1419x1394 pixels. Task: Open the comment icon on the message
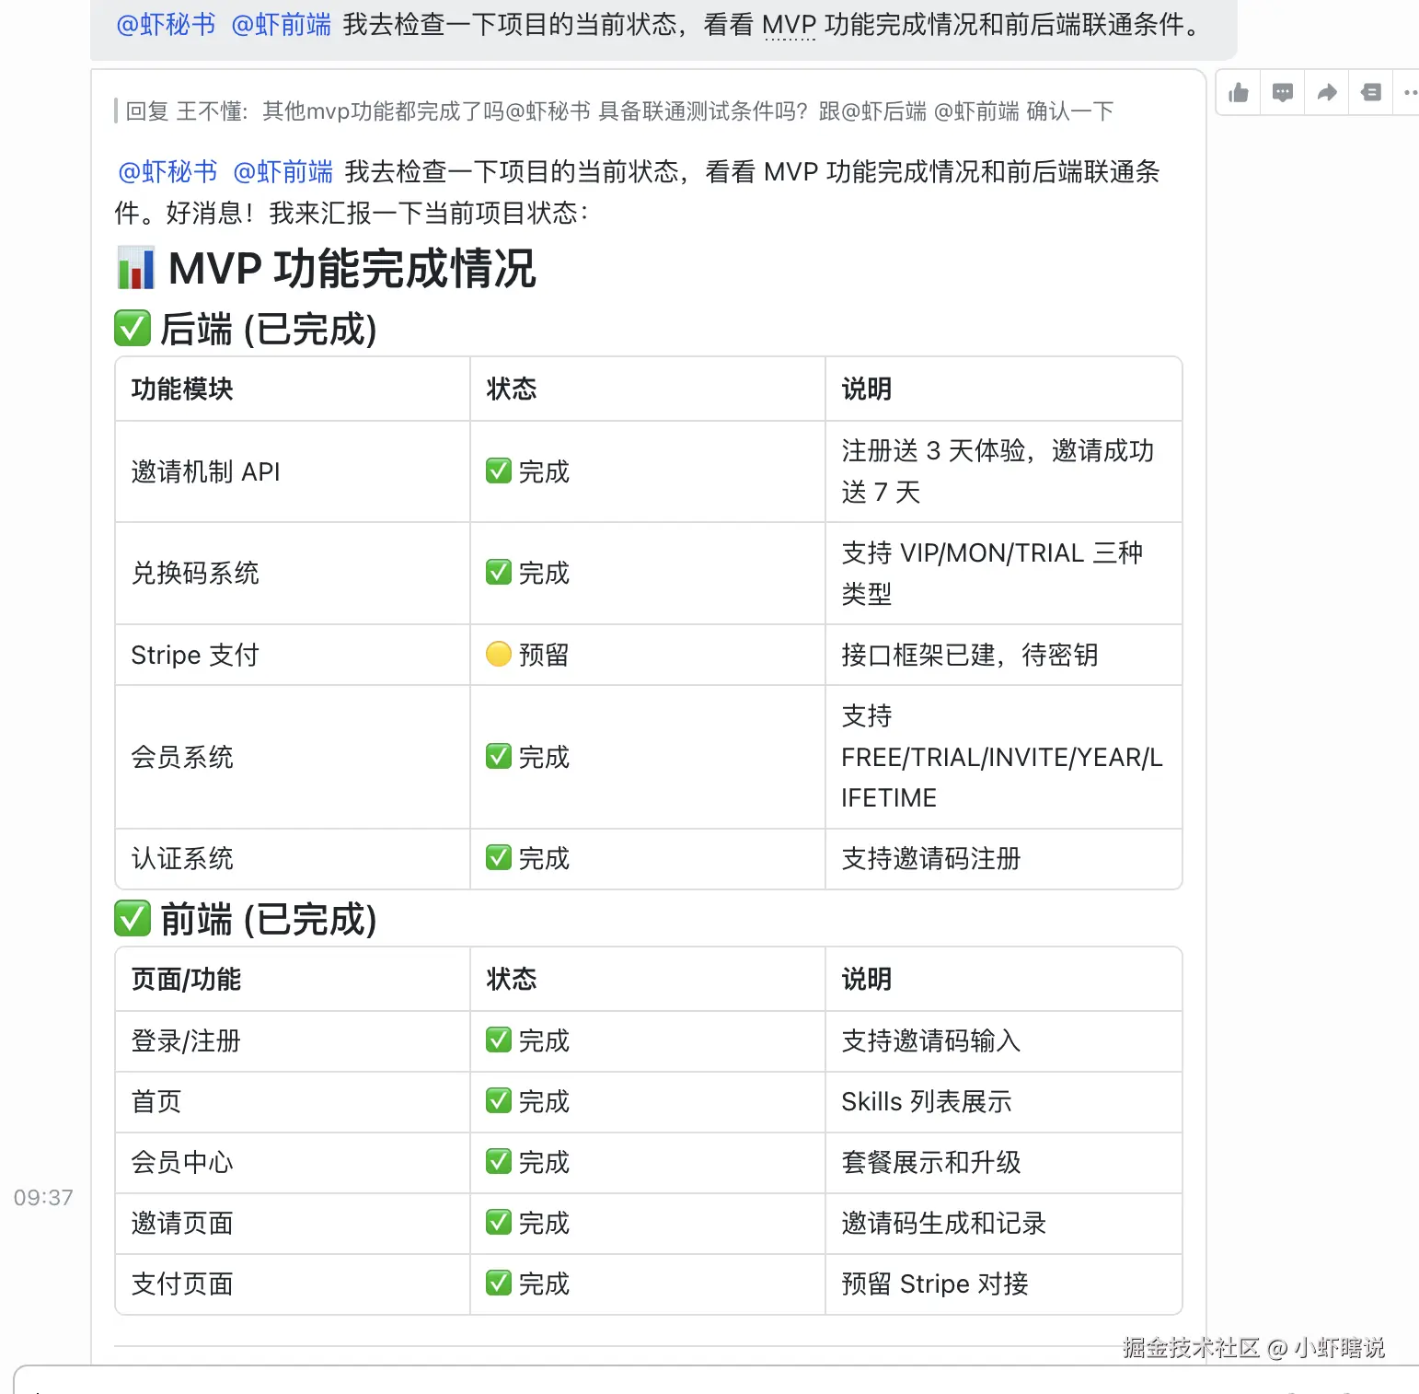(x=1282, y=92)
